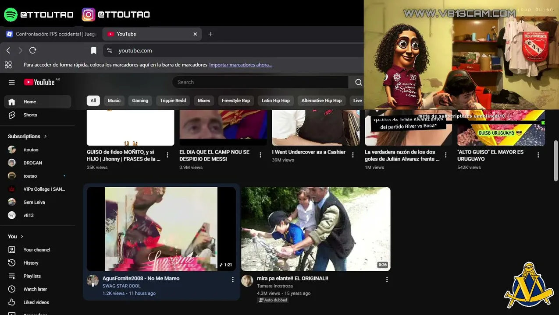This screenshot has height=315, width=559.
Task: Close the YouTube browser tab
Action: tap(195, 34)
